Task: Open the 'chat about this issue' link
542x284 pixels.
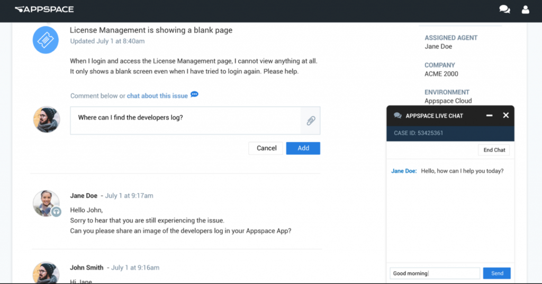Action: (x=157, y=96)
